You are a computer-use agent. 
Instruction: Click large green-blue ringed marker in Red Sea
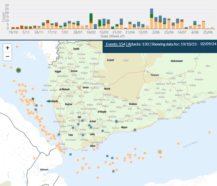(18, 70)
